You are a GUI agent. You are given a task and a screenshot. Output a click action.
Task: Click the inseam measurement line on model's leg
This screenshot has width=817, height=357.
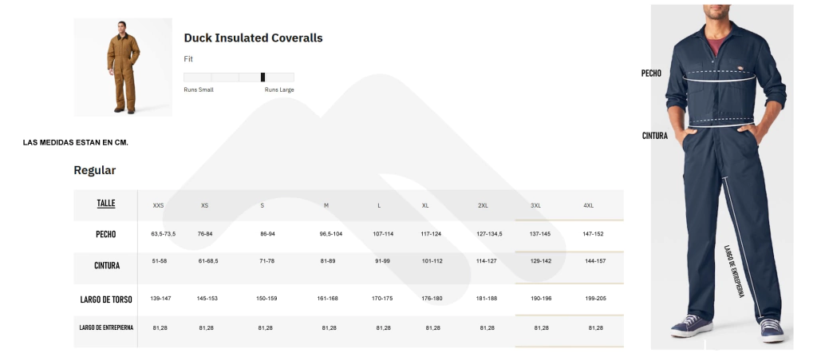742,248
